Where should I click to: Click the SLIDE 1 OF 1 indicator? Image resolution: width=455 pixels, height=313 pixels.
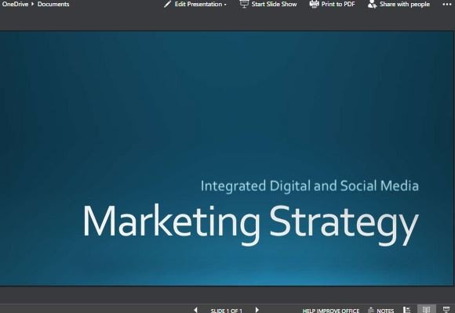click(x=227, y=311)
